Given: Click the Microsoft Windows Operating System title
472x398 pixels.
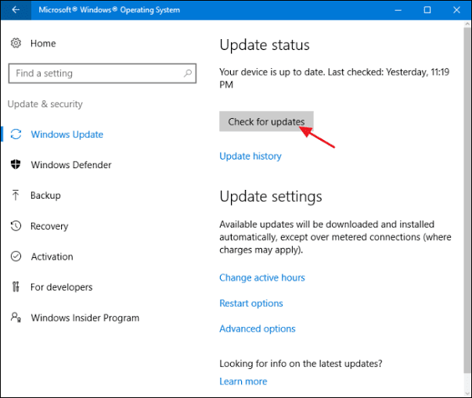Looking at the screenshot, I should (110, 10).
